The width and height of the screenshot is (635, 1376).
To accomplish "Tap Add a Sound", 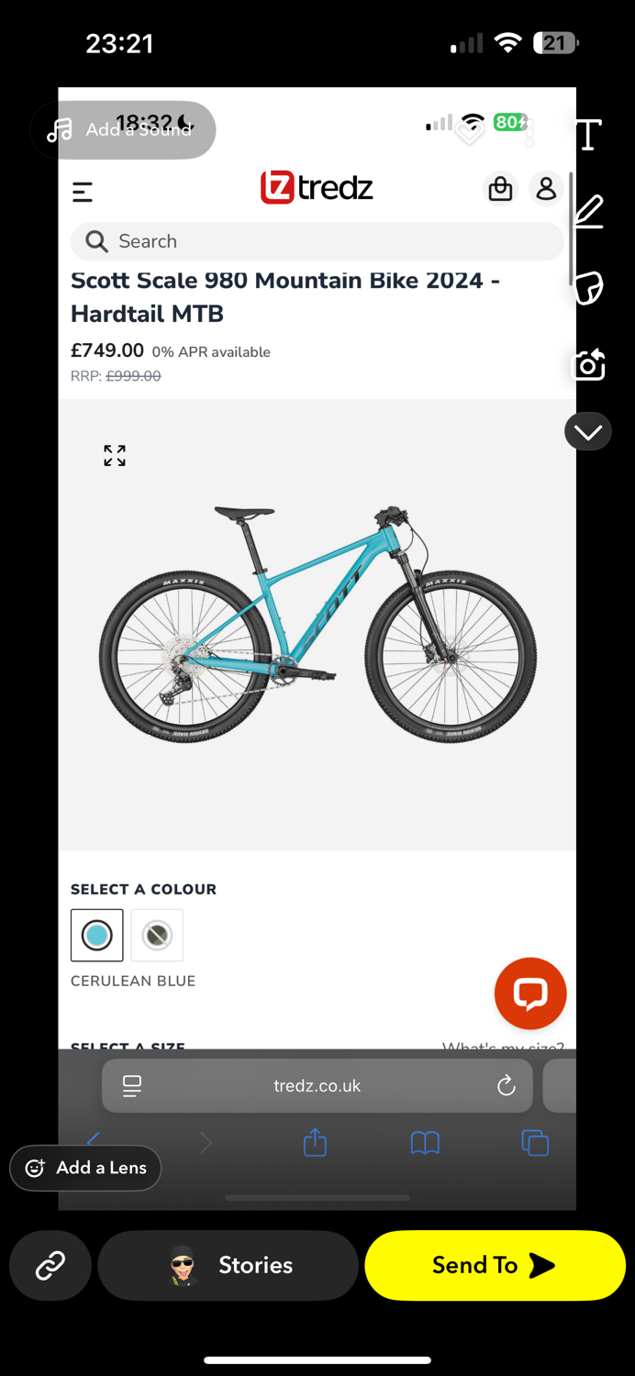I will click(x=122, y=129).
